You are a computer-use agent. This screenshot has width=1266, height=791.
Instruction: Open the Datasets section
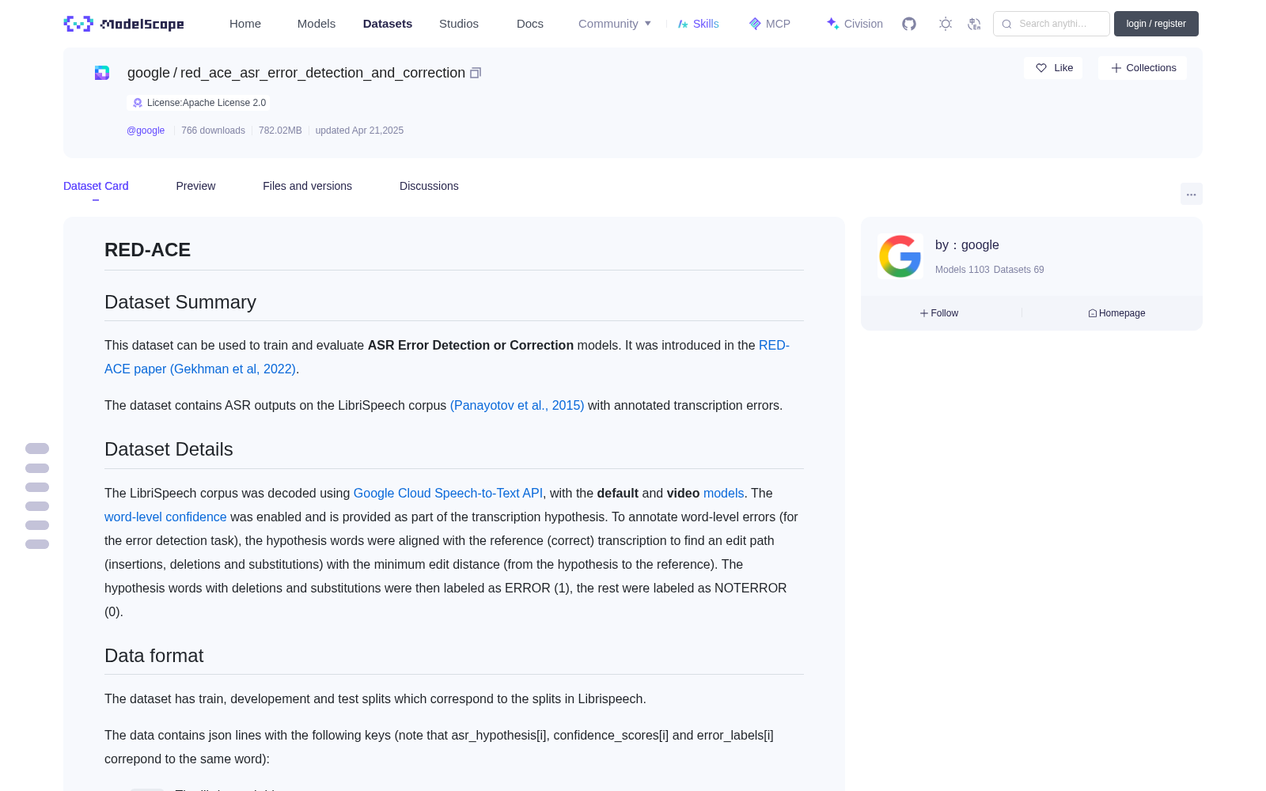click(388, 24)
